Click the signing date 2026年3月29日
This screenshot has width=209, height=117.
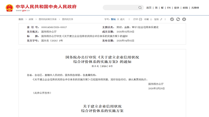(156, 88)
